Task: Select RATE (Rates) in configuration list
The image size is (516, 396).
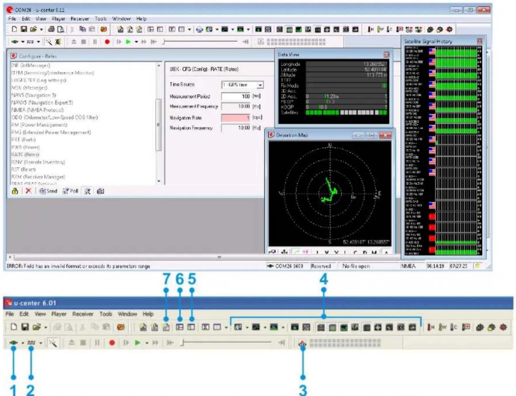Action: point(25,155)
